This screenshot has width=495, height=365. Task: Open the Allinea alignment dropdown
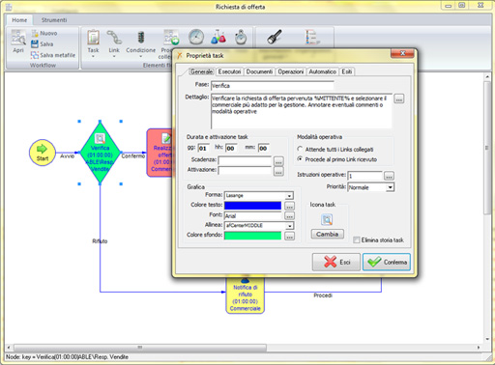[x=289, y=226]
